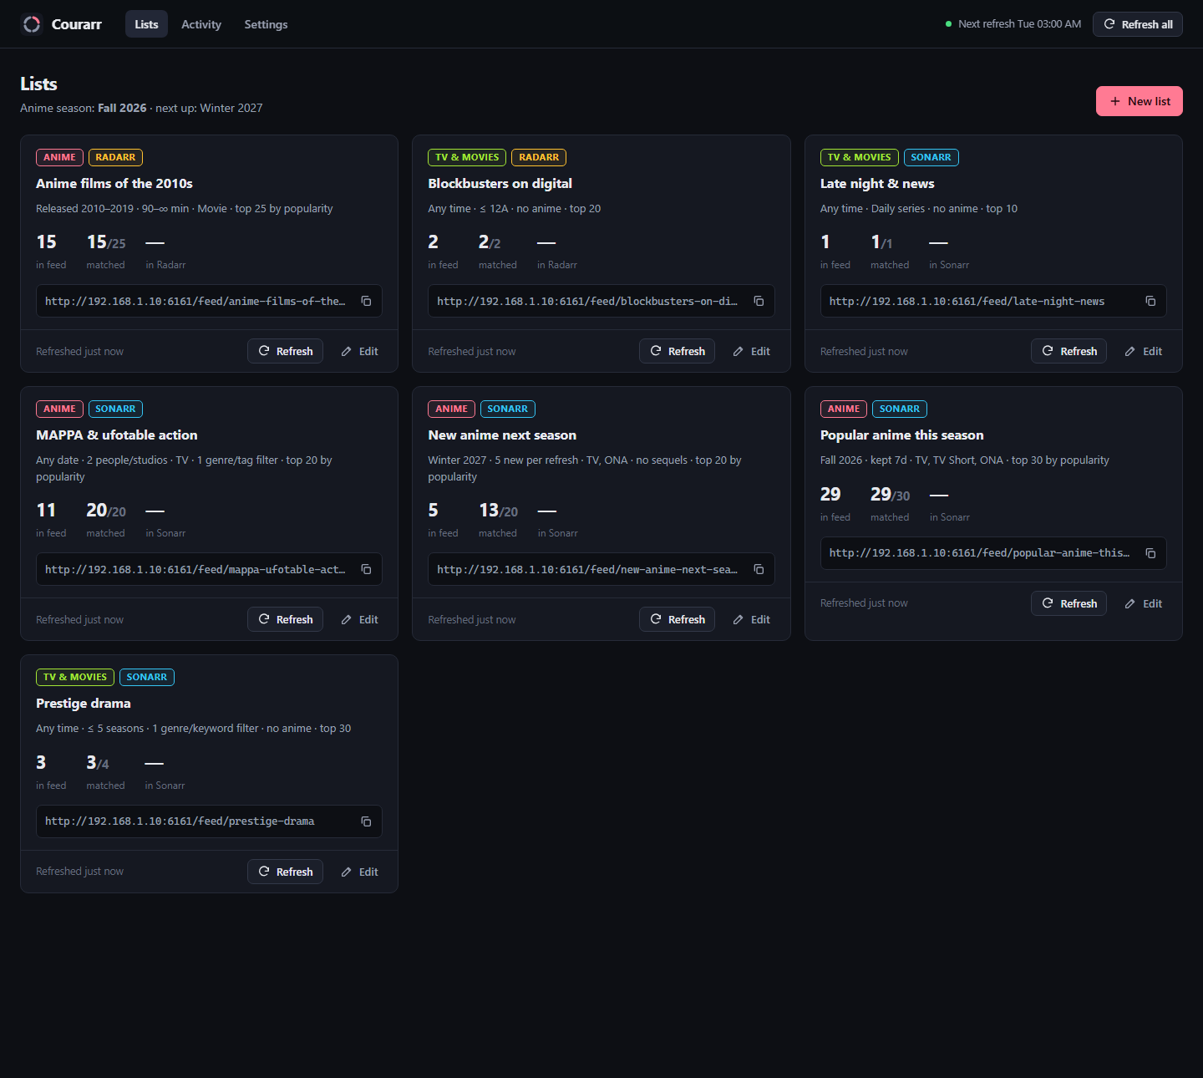Click the Lists page heading
Image resolution: width=1203 pixels, height=1078 pixels.
click(38, 84)
